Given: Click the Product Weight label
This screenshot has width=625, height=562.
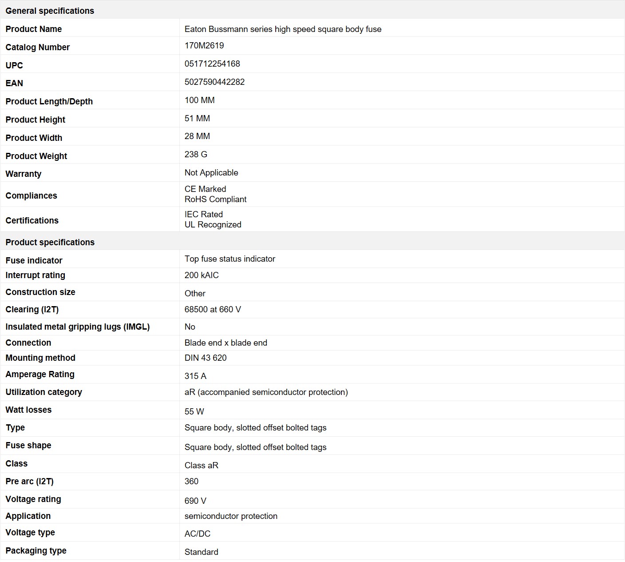Looking at the screenshot, I should [36, 156].
